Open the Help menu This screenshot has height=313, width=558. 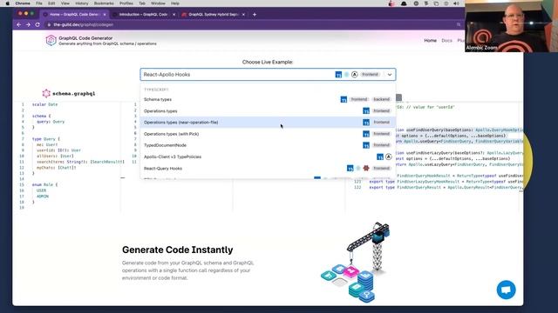175,3
